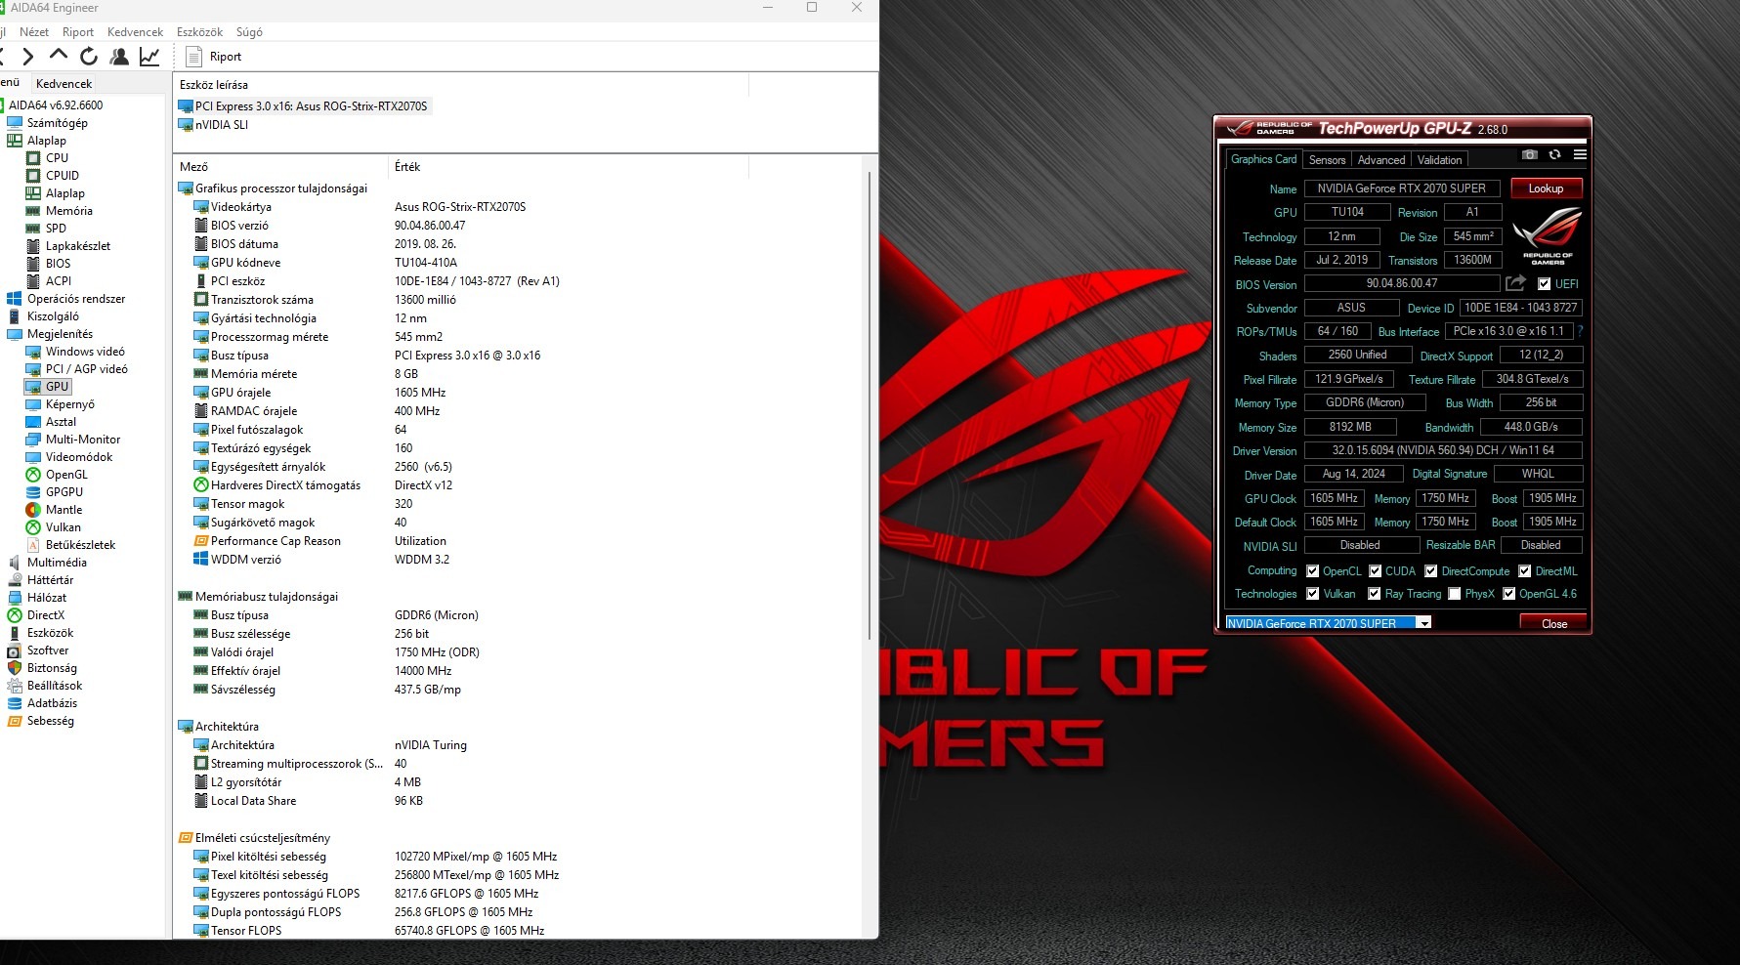
Task: Click the refresh icon in AIDA64 toolbar
Action: point(89,57)
